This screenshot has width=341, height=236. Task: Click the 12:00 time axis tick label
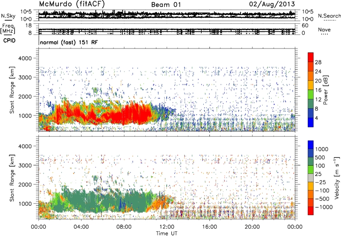(167, 227)
